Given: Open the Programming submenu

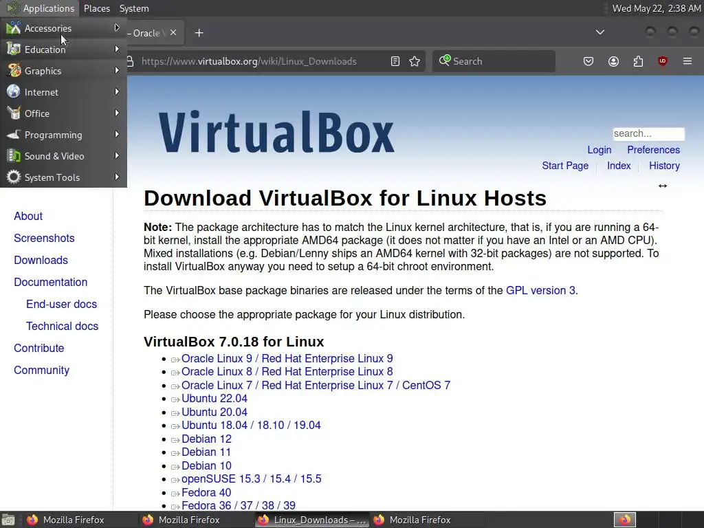Looking at the screenshot, I should click(63, 135).
